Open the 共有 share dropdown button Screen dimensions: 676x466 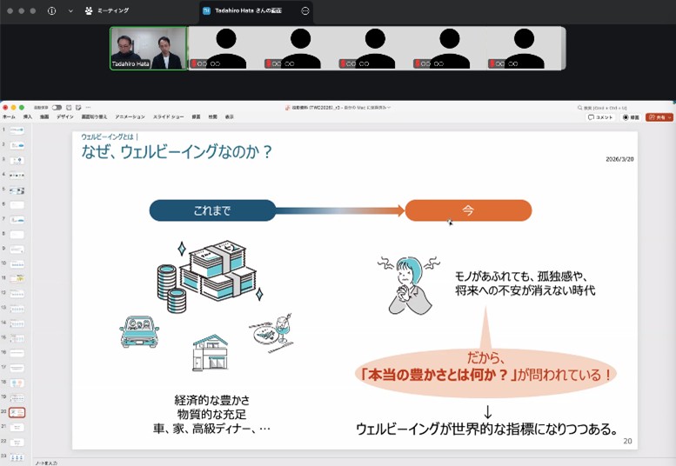click(659, 116)
